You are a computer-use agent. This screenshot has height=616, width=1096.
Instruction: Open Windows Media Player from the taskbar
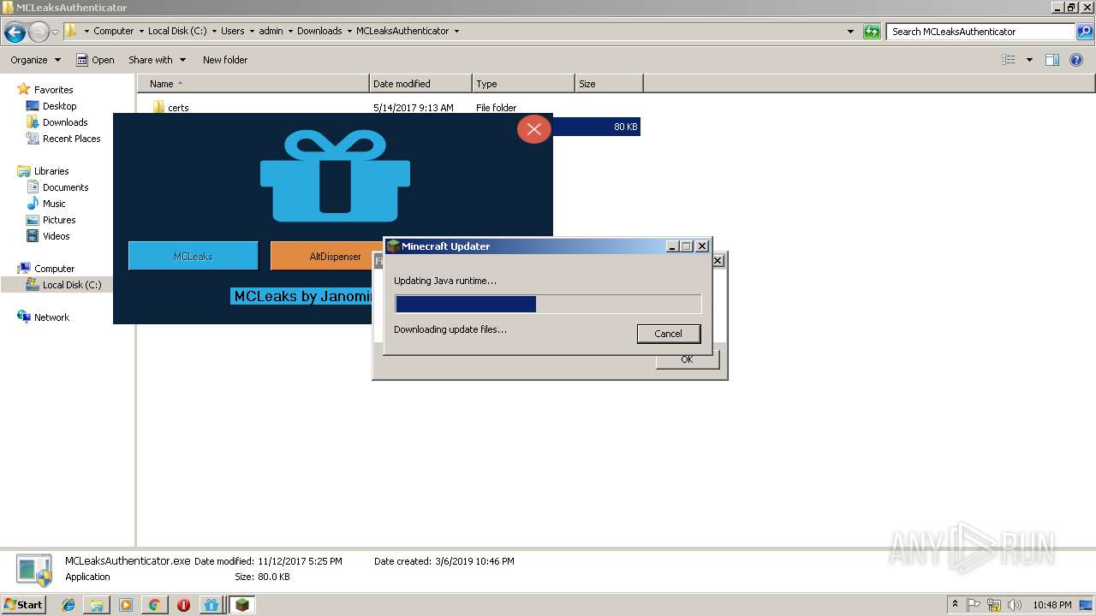(x=126, y=605)
